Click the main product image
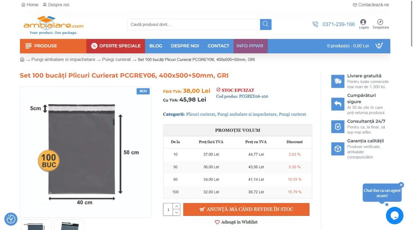This screenshot has height=230, width=413. tap(85, 152)
